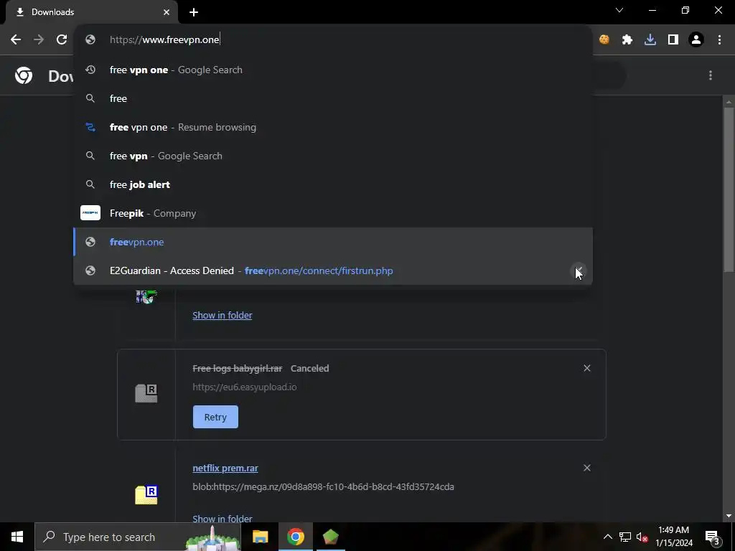Viewport: 735px width, 551px height.
Task: Select the freevpn.one URL suggestion
Action: 333,242
